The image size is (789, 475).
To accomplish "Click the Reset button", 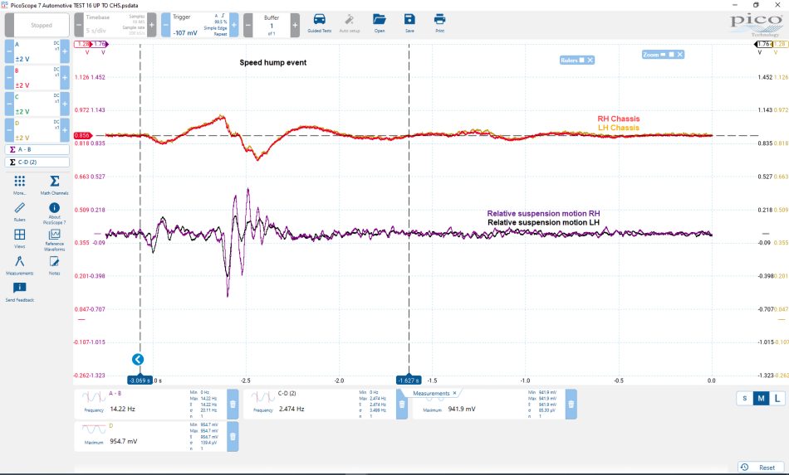I will point(761,467).
